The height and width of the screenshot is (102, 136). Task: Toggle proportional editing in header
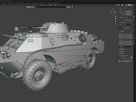[55, 5]
